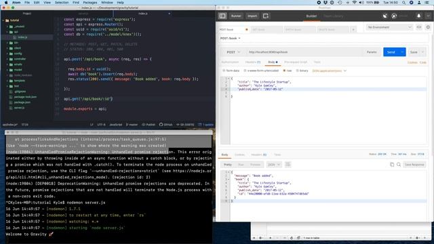This screenshot has width=434, height=244.
Task: Open the response JSON format dropdown
Action: click(274, 165)
